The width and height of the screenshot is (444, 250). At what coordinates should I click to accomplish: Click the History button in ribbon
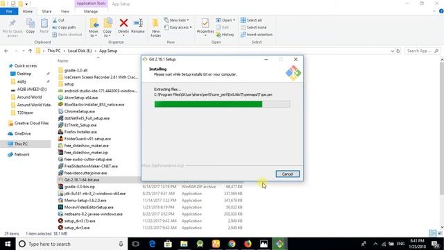[x=225, y=35]
